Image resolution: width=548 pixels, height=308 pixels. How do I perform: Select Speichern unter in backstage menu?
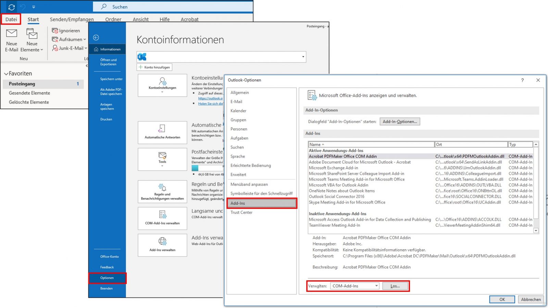click(111, 79)
